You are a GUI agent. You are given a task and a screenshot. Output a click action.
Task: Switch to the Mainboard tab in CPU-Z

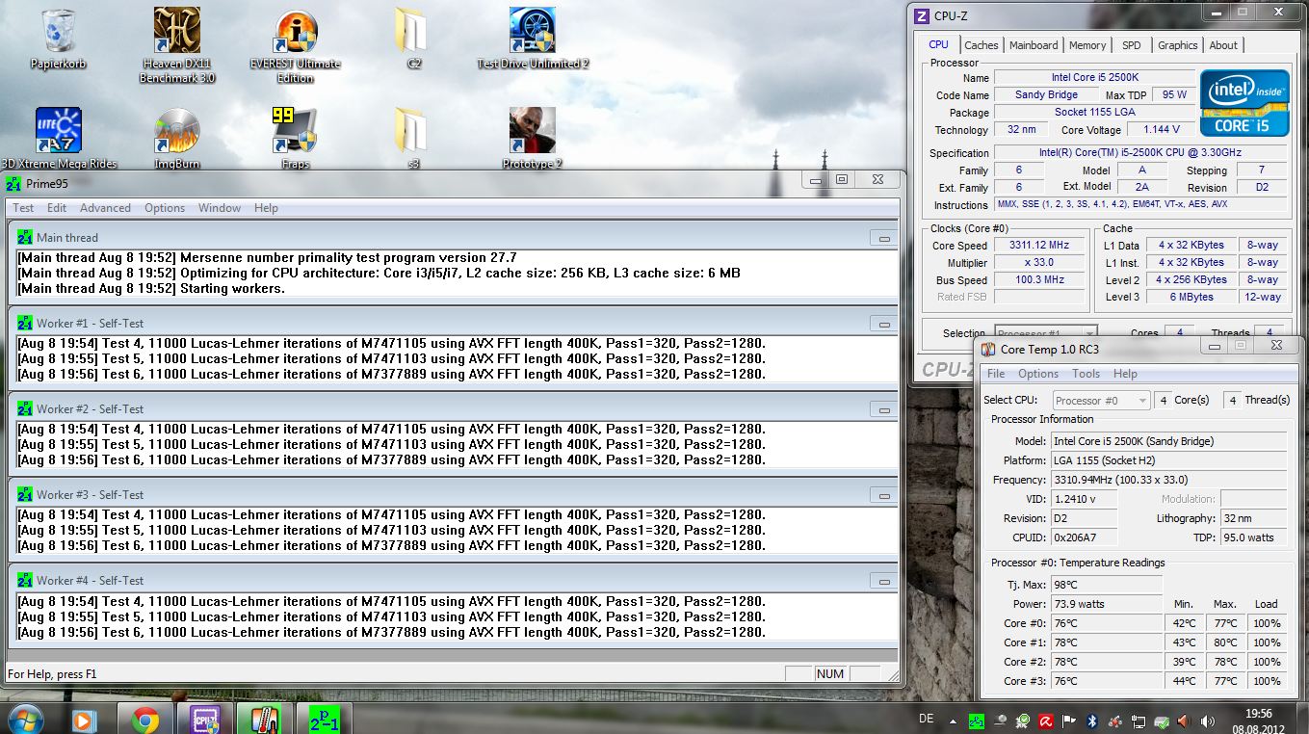[x=1034, y=45]
